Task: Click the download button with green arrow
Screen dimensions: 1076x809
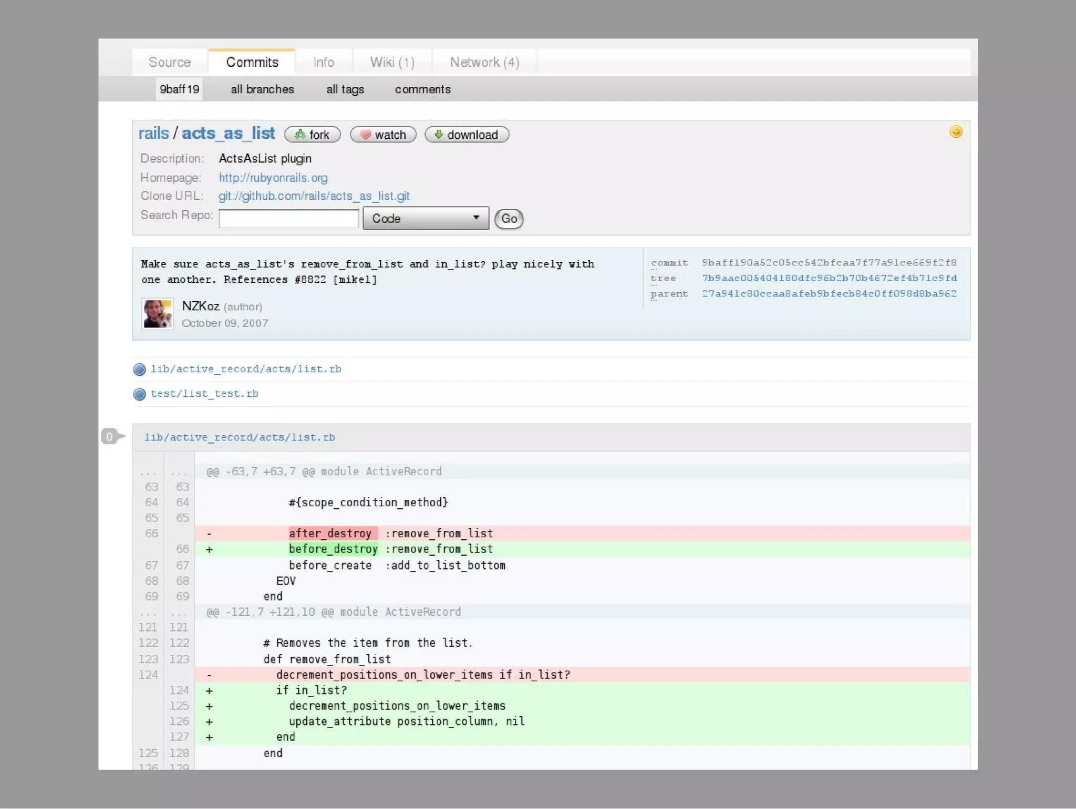Action: pyautogui.click(x=467, y=135)
